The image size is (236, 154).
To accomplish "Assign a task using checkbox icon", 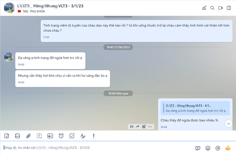I will (x=72, y=136).
